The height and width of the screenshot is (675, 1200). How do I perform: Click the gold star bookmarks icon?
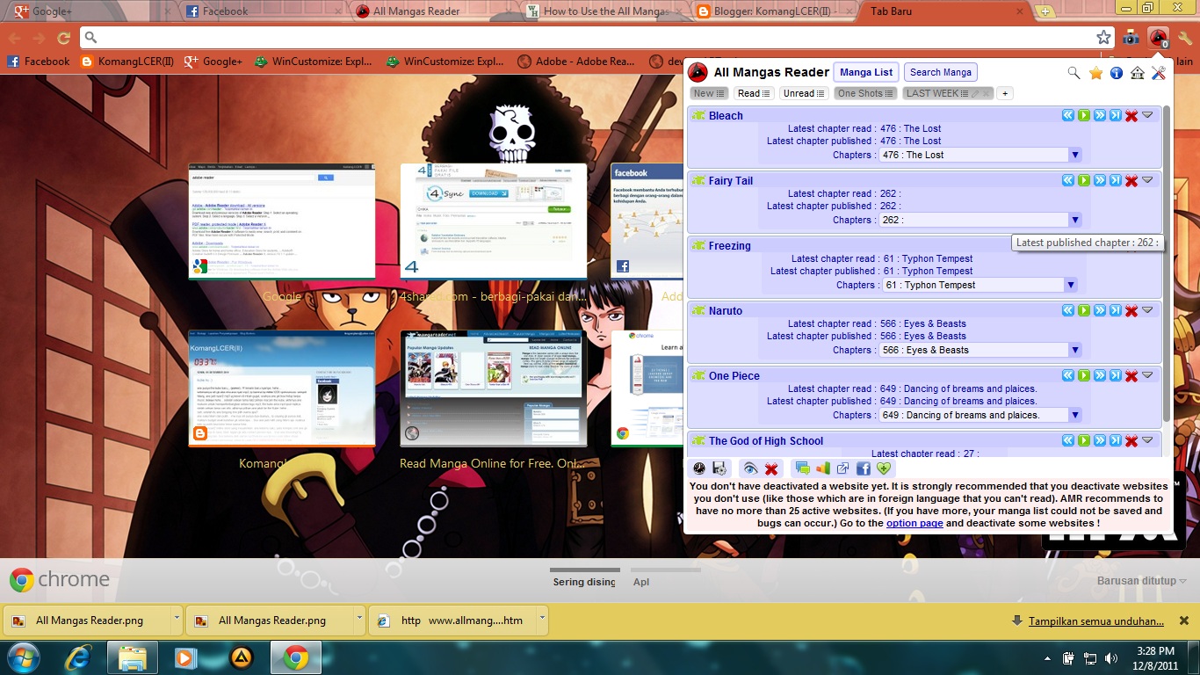pyautogui.click(x=1095, y=73)
